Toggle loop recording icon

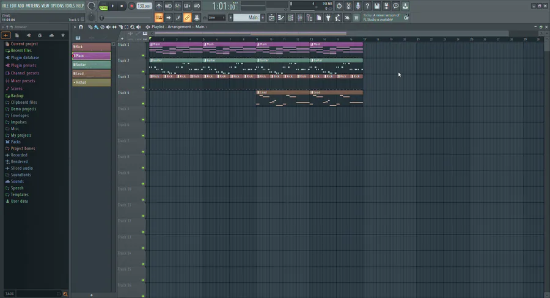pos(197,6)
